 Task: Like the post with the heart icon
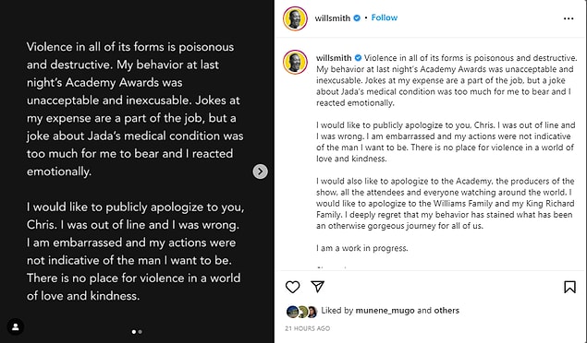(x=292, y=287)
